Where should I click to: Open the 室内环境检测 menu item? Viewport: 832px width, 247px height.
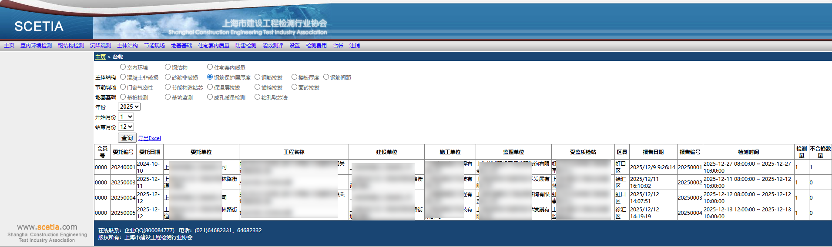pos(36,46)
